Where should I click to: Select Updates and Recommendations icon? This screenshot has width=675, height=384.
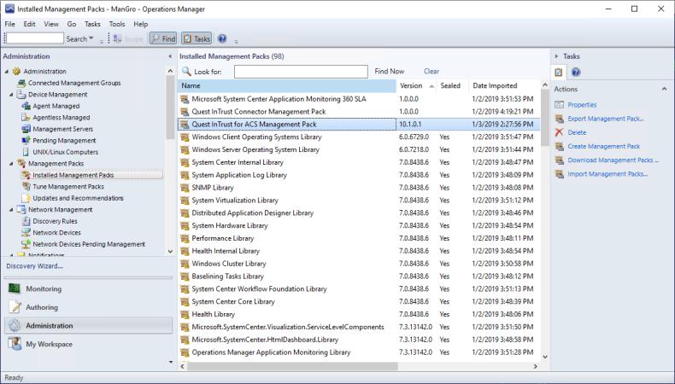26,198
